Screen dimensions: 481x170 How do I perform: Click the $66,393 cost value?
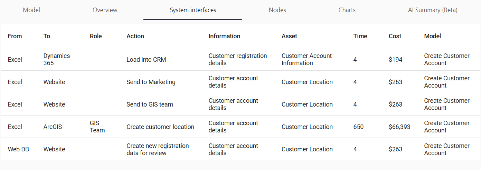[399, 127]
